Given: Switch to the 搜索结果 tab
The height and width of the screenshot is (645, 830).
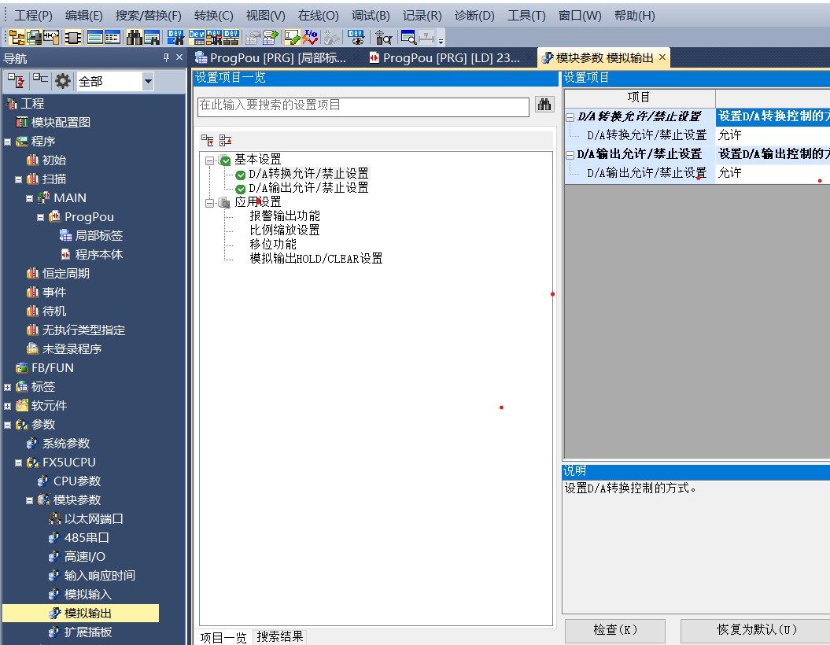Looking at the screenshot, I should 279,636.
